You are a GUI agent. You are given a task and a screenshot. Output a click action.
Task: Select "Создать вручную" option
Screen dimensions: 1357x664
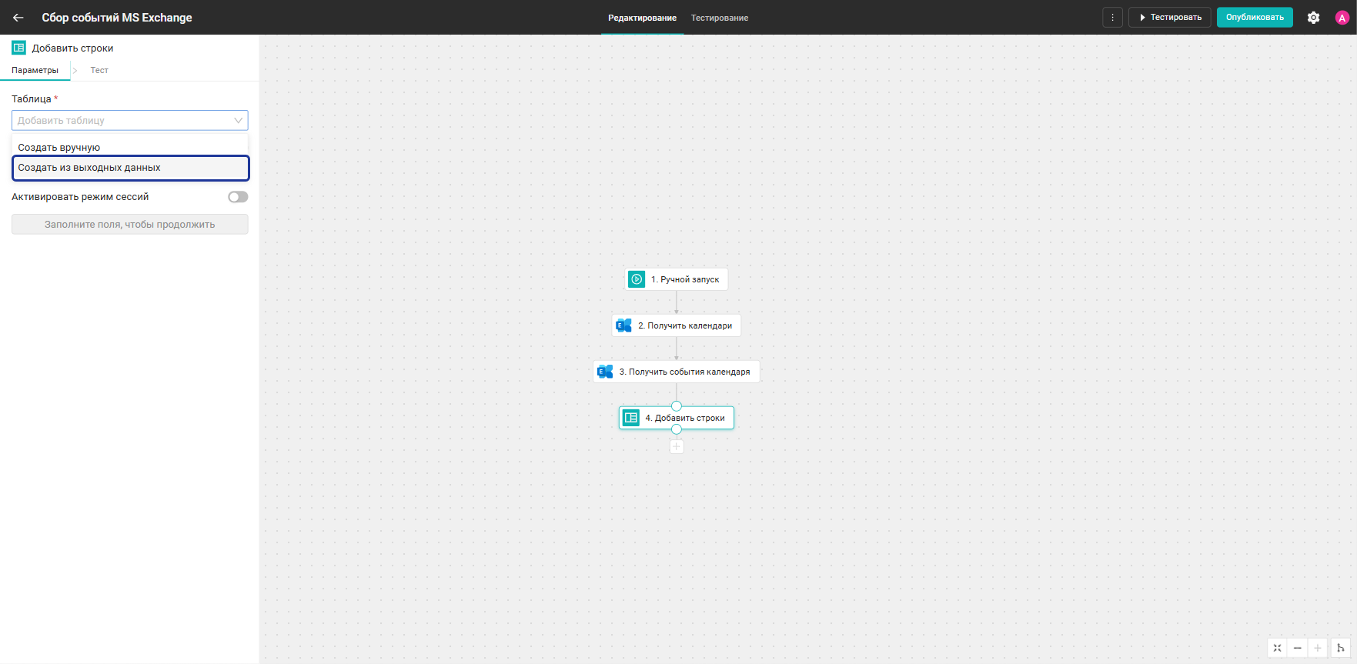[x=130, y=148]
